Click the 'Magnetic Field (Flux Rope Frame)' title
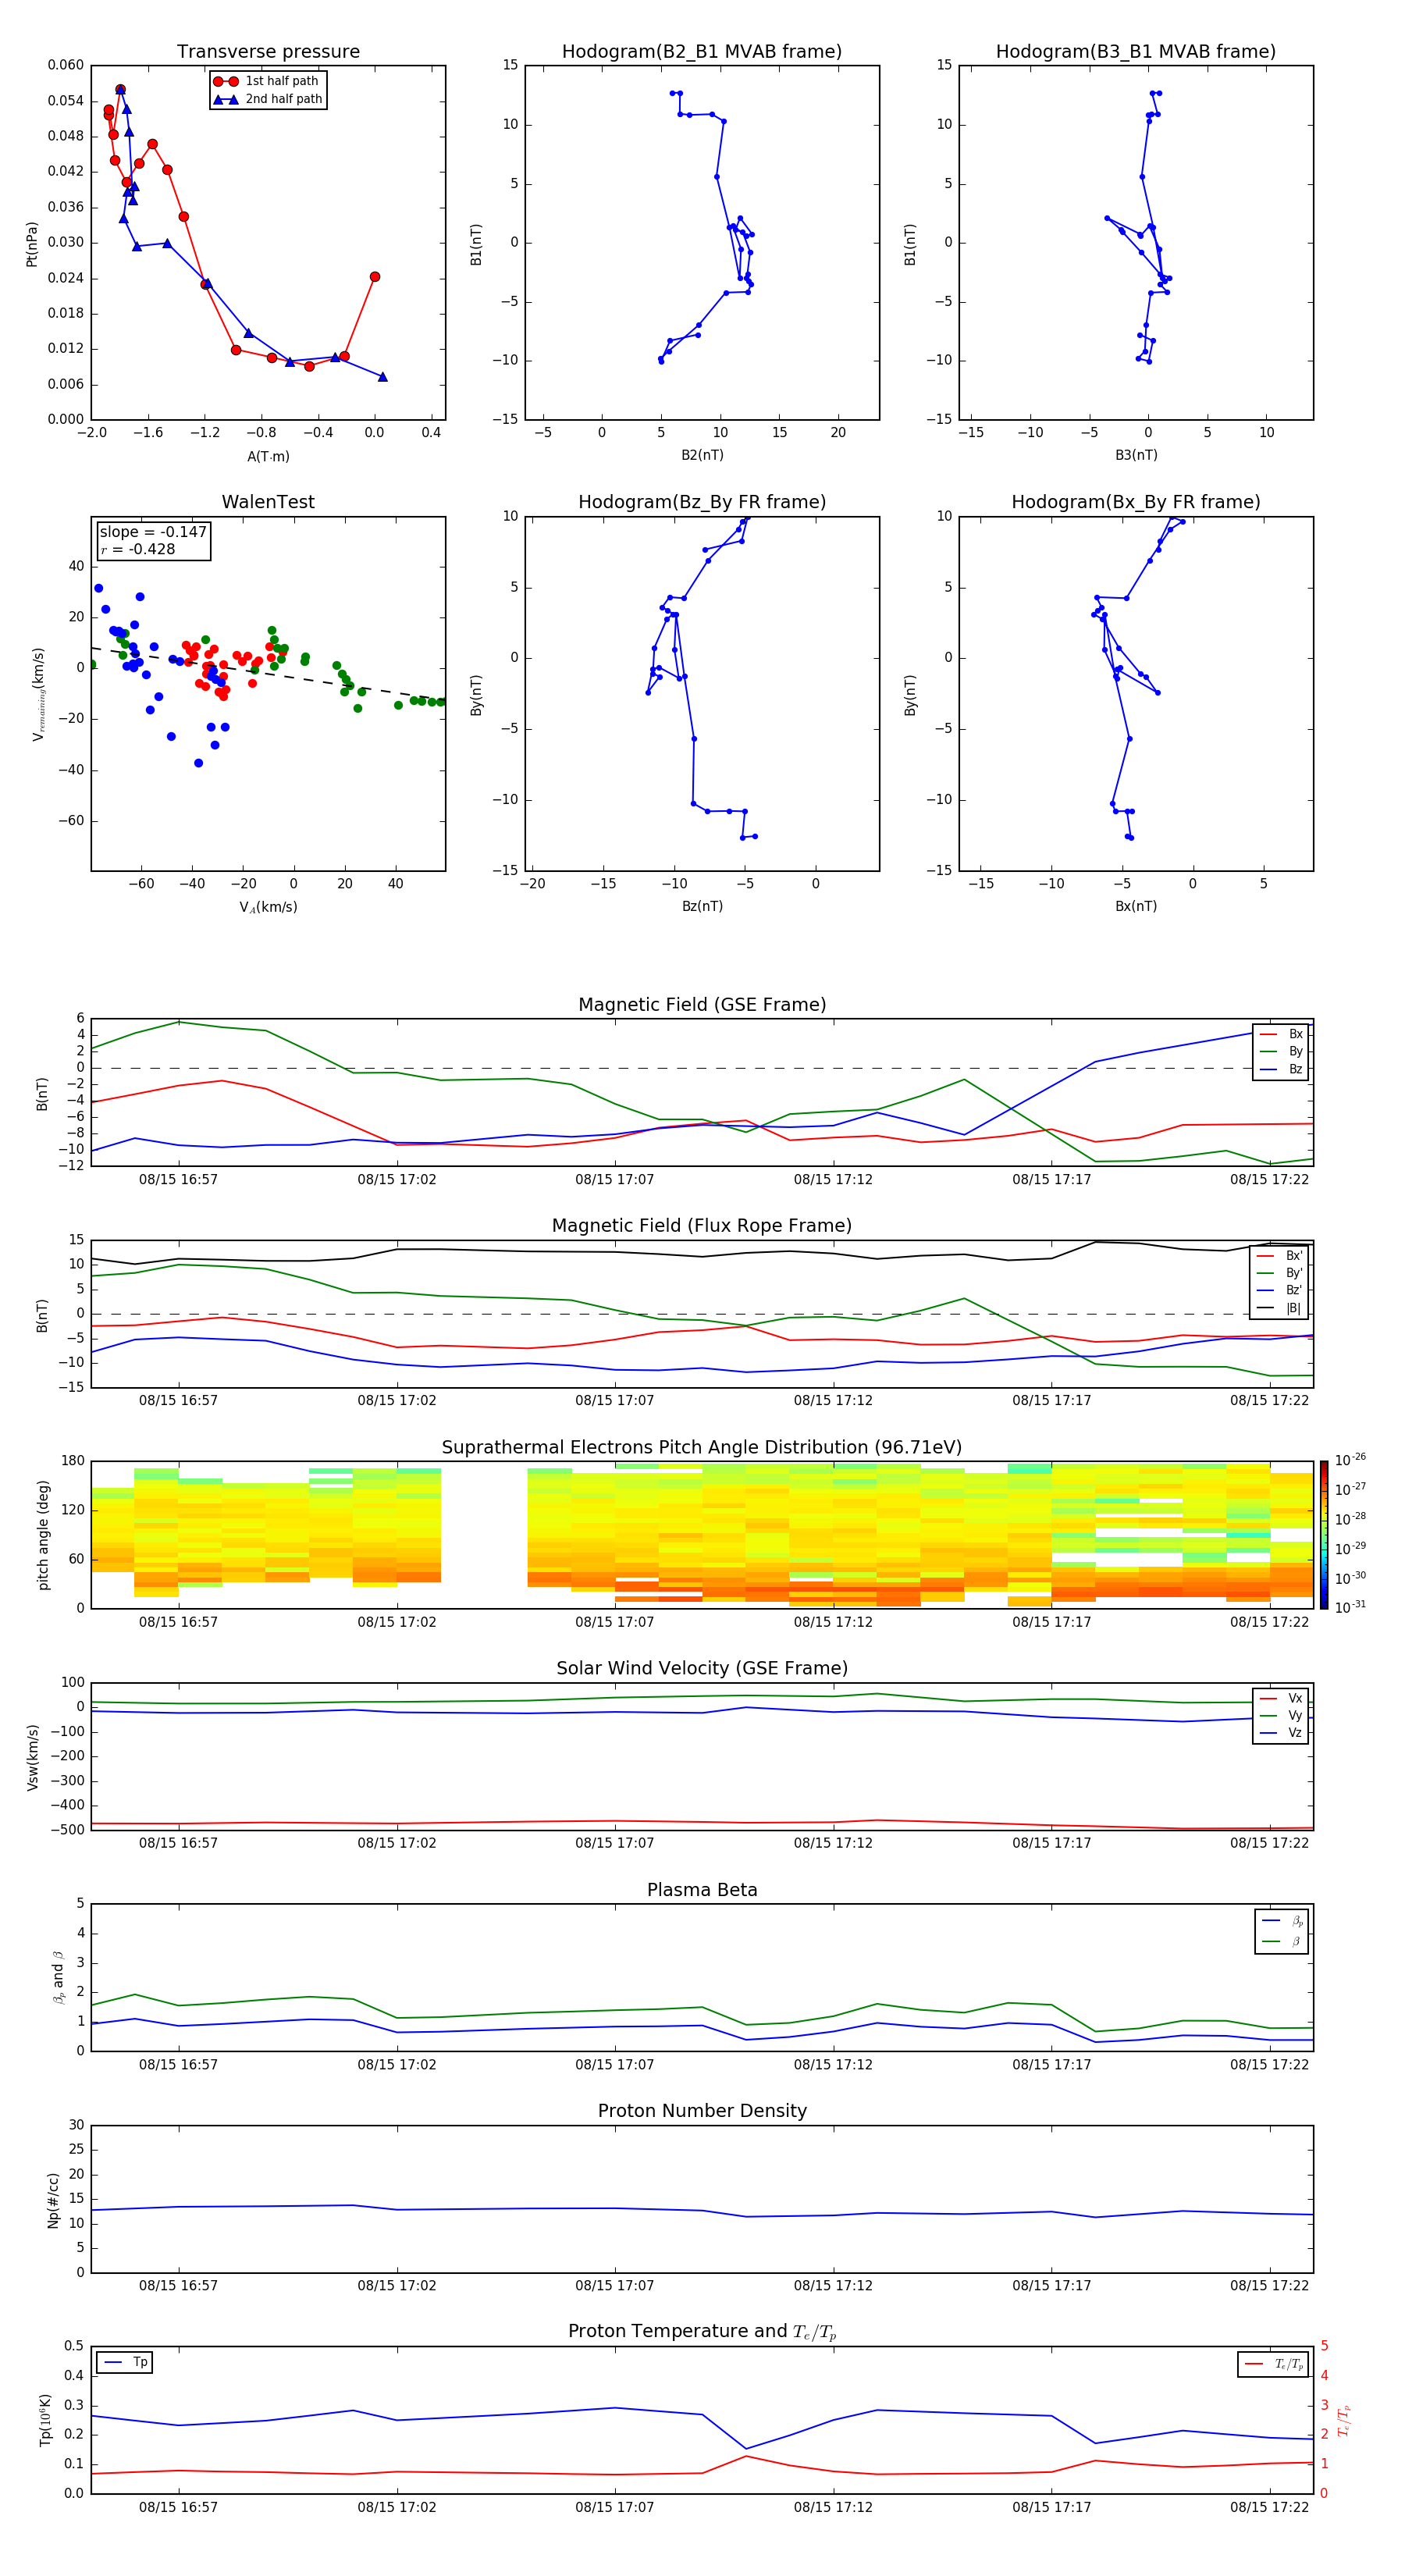 (x=702, y=1226)
